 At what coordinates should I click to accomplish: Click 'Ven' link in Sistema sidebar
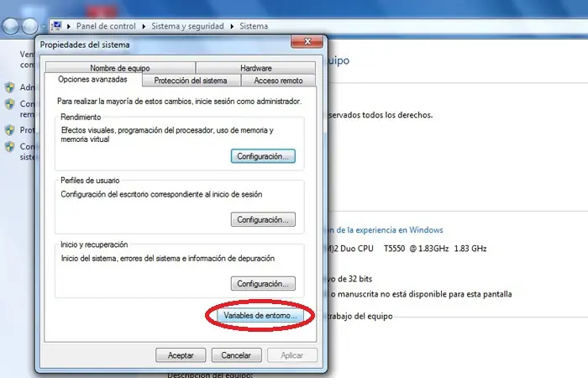28,55
